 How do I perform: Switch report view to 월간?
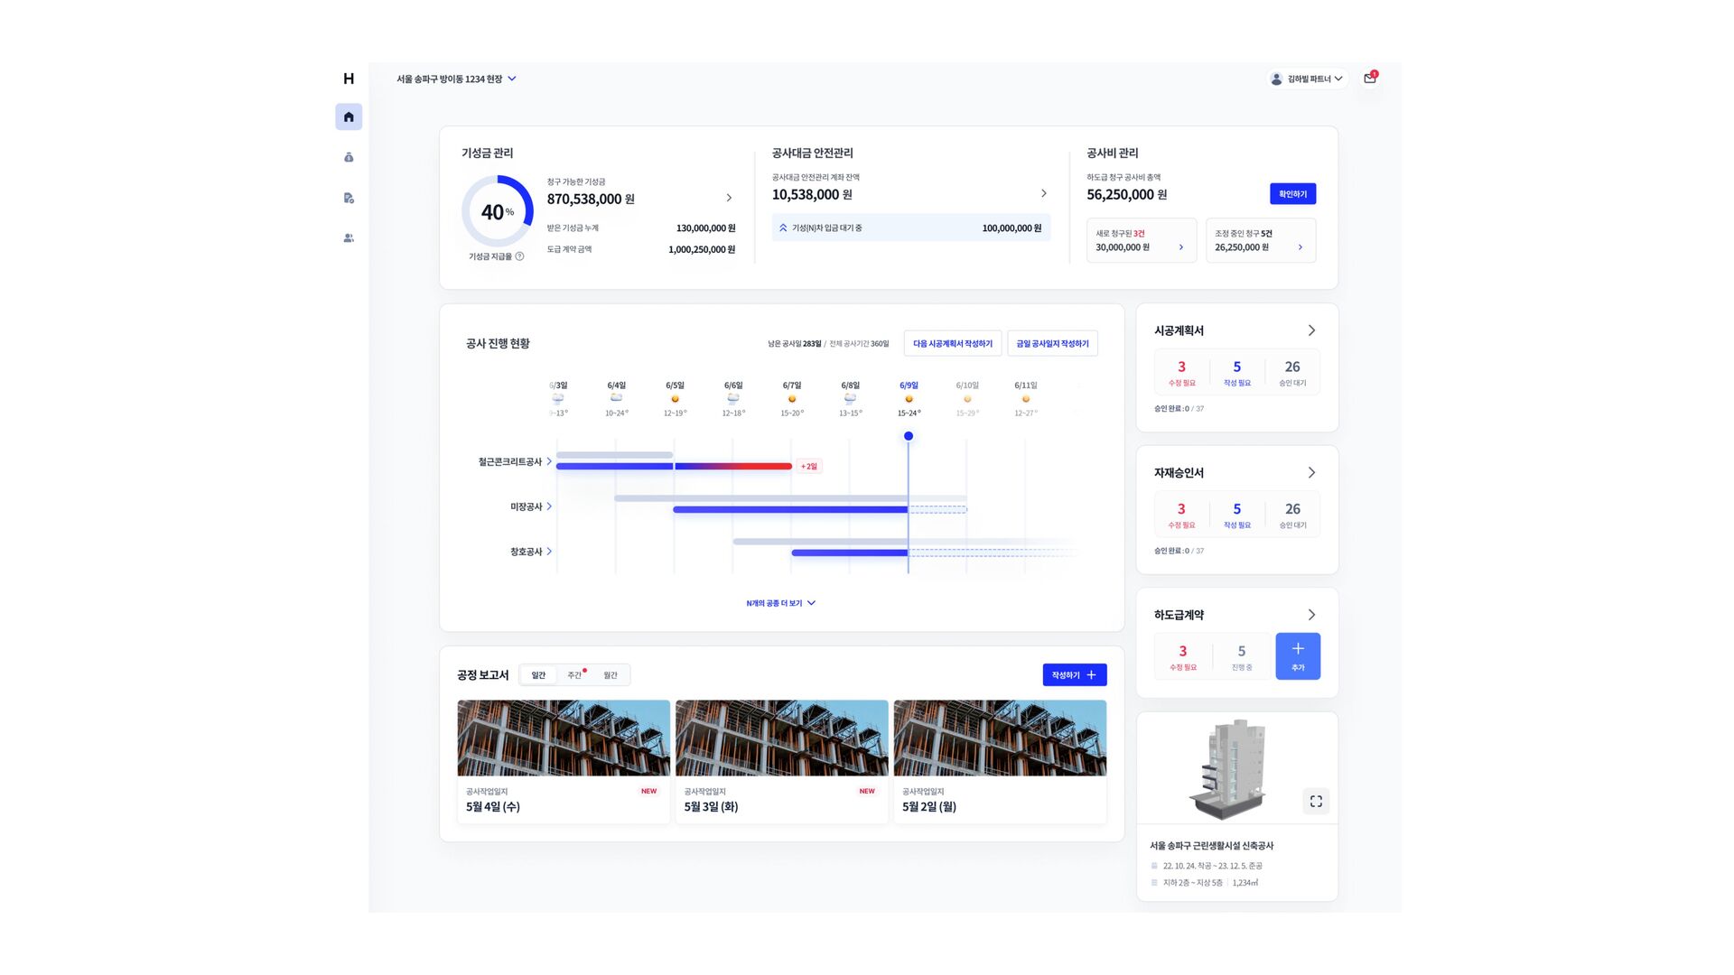[x=611, y=675]
